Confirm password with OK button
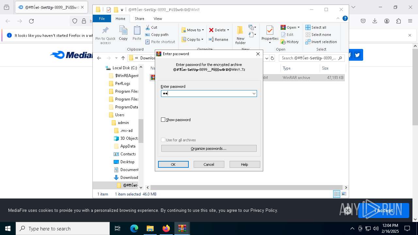 tap(173, 164)
